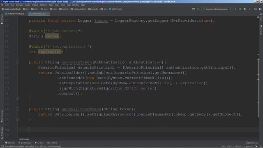
Task: Collapse the generateToken method fold
Action: (18, 62)
